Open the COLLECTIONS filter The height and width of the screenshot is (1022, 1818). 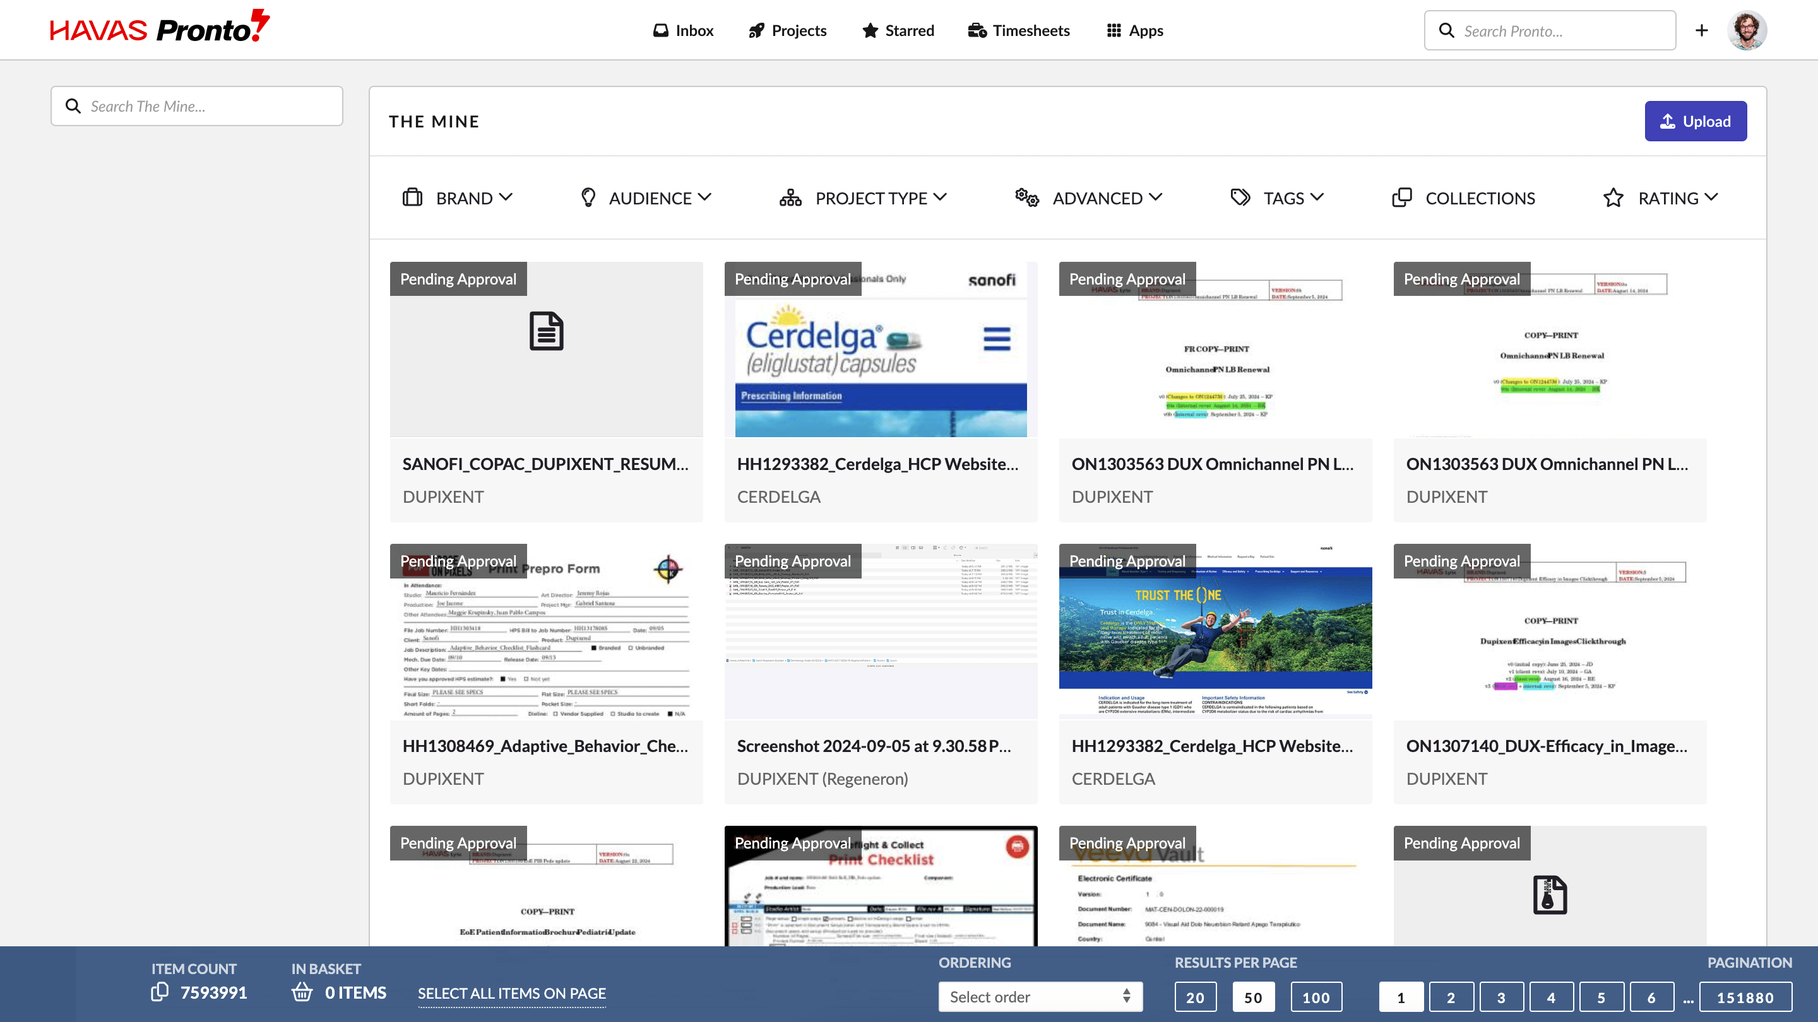pos(1463,197)
